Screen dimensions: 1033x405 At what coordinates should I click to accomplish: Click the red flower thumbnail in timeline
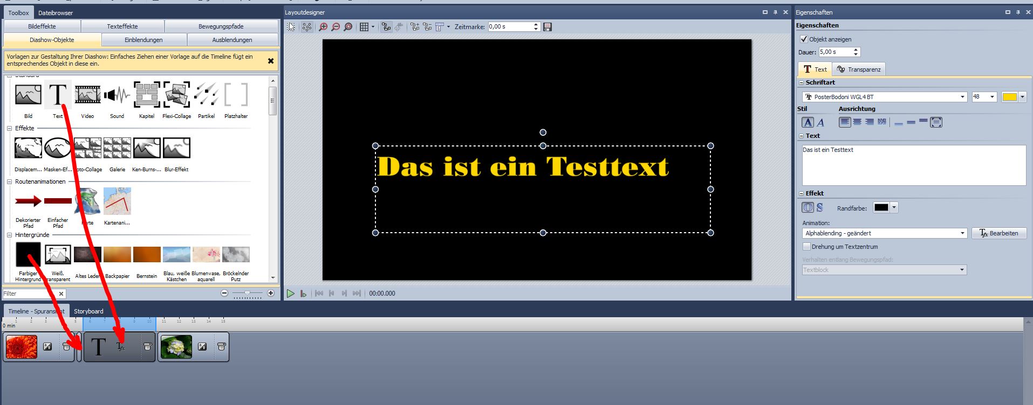point(22,347)
